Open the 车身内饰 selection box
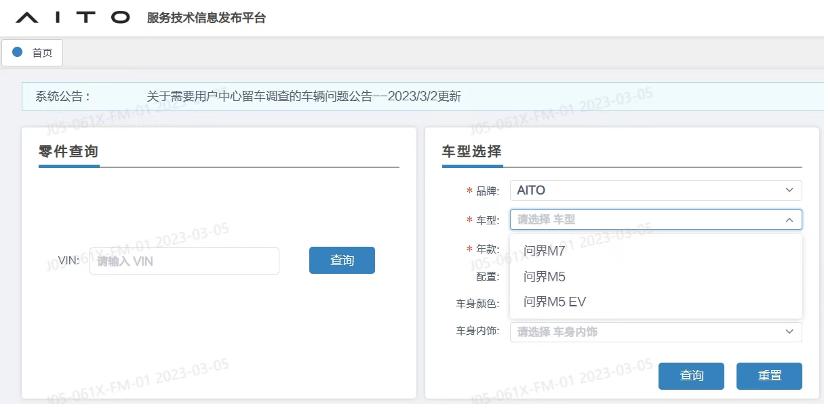The image size is (824, 404). point(644,332)
